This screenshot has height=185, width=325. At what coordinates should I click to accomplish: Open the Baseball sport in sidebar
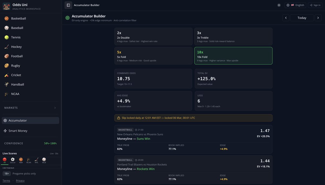click(x=30, y=28)
